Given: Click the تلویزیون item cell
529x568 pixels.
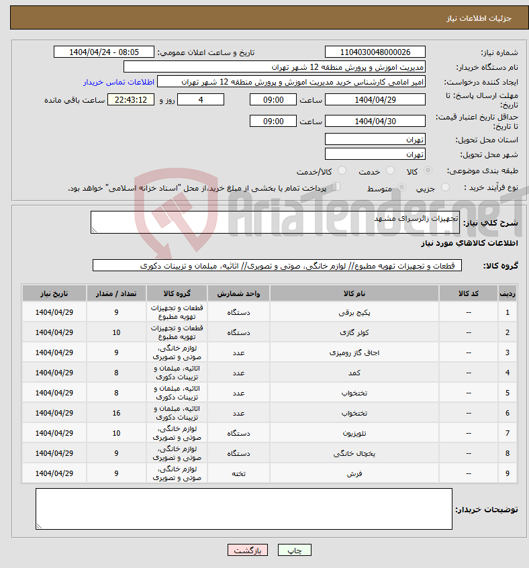Looking at the screenshot, I should tap(354, 433).
